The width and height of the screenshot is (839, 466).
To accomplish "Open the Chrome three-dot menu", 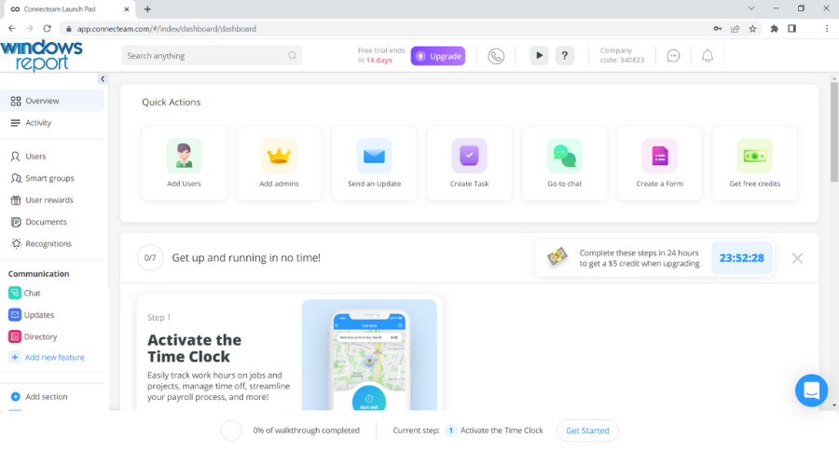I will coord(826,28).
